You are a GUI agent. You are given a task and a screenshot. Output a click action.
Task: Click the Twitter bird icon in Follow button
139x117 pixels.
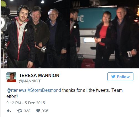tap(113, 77)
